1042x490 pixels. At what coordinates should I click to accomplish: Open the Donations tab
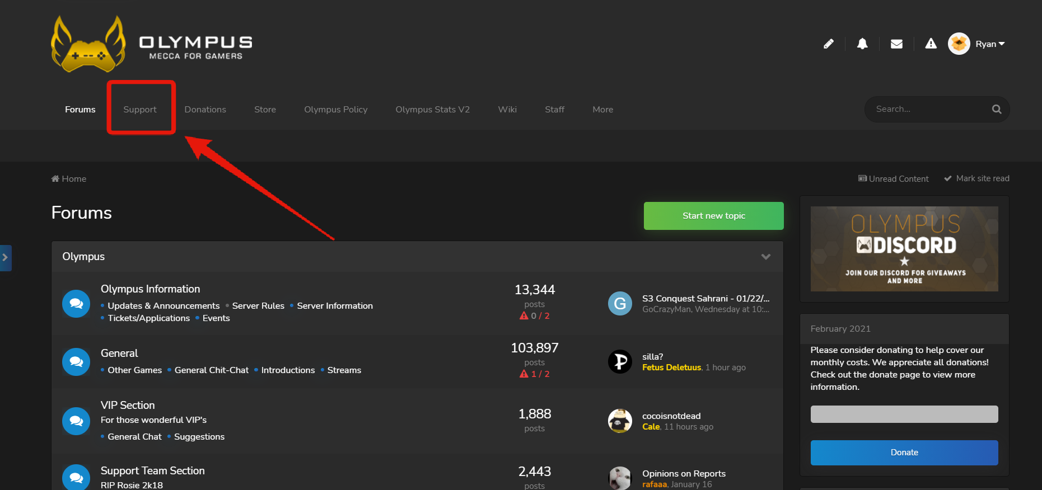click(205, 110)
